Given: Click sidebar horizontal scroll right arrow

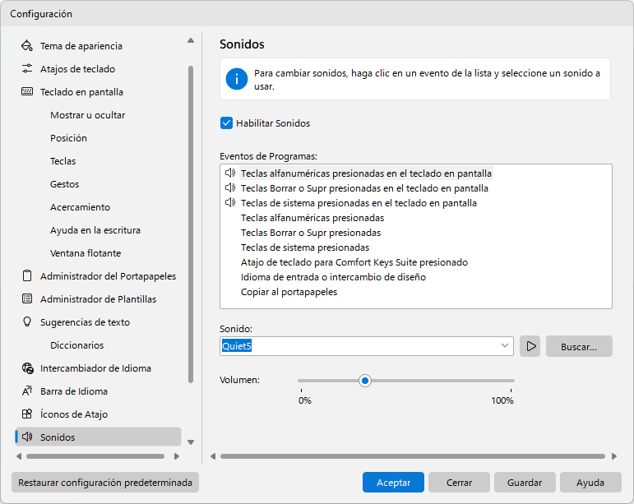Looking at the screenshot, I should coord(176,456).
